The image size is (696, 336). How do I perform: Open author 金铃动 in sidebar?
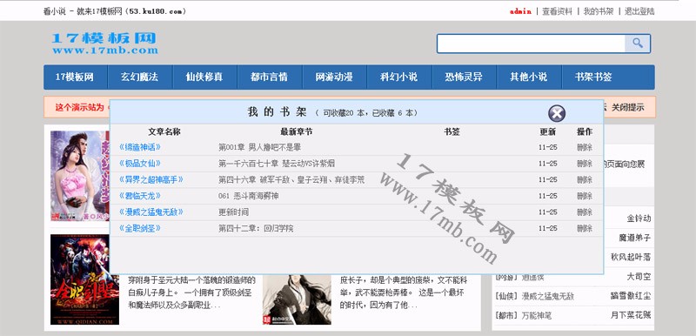point(639,218)
